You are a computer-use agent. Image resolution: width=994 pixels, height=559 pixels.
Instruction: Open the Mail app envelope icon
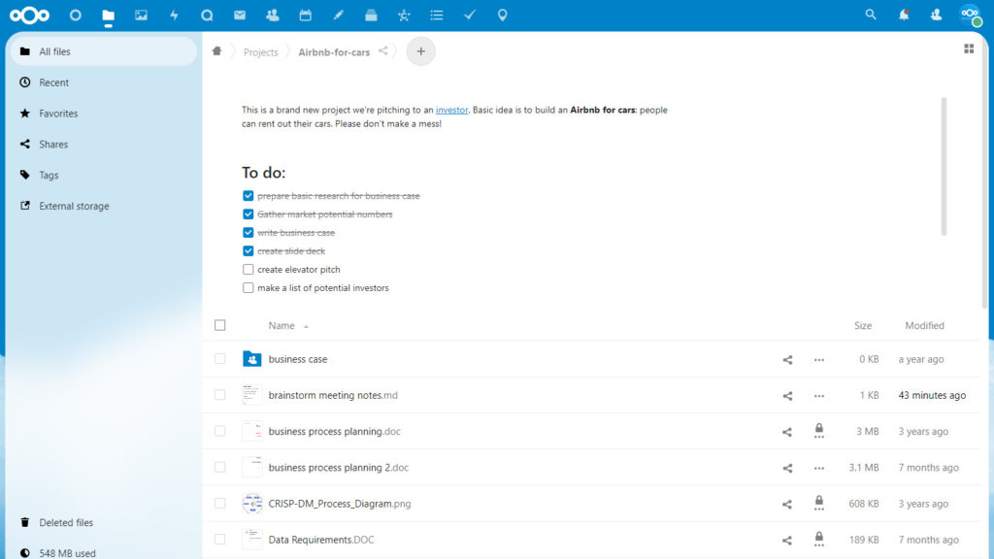tap(239, 15)
